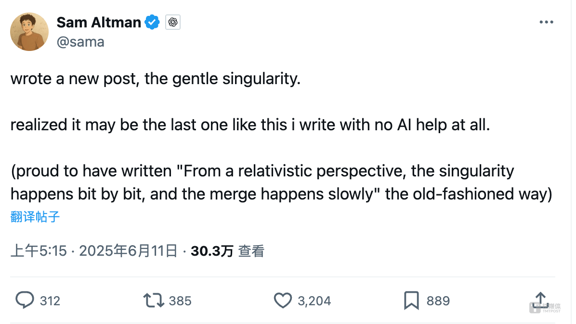This screenshot has height=324, width=576.
Task: Click the blue verified checkmark badge
Action: (x=152, y=23)
